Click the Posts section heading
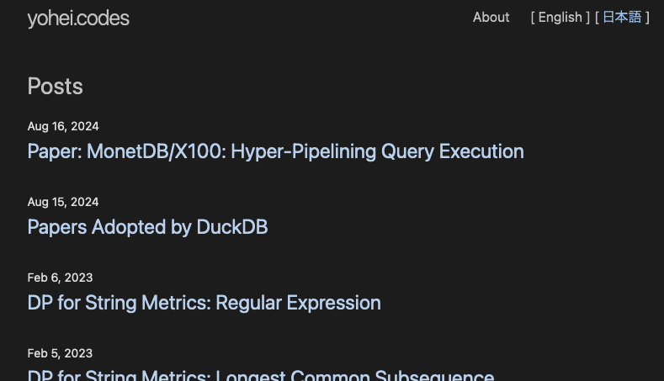This screenshot has height=381, width=664. tap(55, 87)
